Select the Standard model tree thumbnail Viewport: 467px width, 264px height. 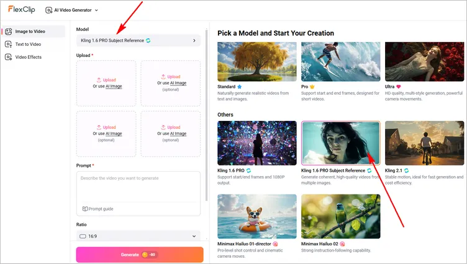pyautogui.click(x=257, y=61)
